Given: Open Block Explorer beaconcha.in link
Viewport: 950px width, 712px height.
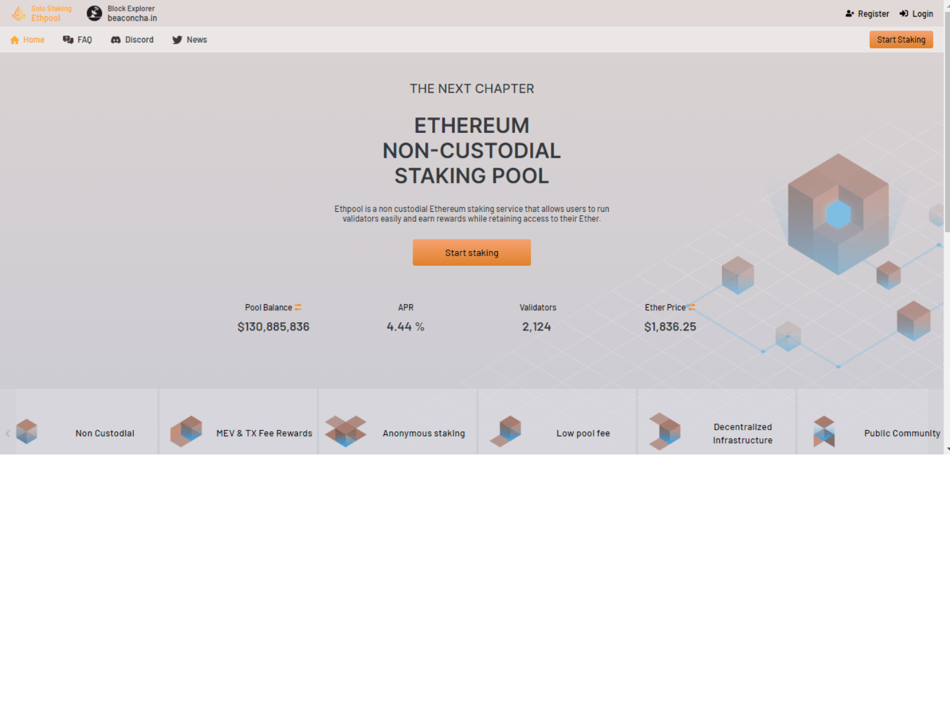Looking at the screenshot, I should [122, 13].
